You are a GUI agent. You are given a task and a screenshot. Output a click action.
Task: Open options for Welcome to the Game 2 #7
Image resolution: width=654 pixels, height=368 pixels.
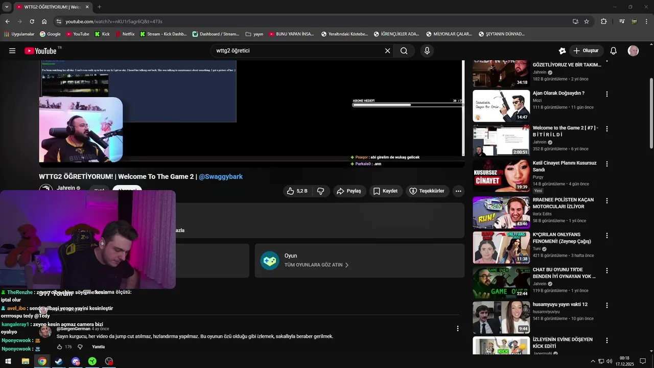click(x=607, y=129)
